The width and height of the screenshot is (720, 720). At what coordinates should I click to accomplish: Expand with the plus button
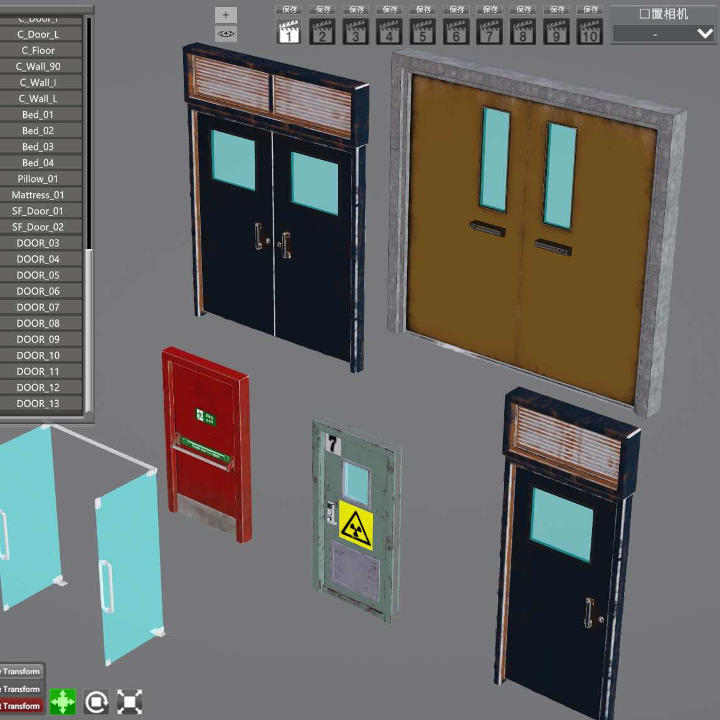pos(226,15)
